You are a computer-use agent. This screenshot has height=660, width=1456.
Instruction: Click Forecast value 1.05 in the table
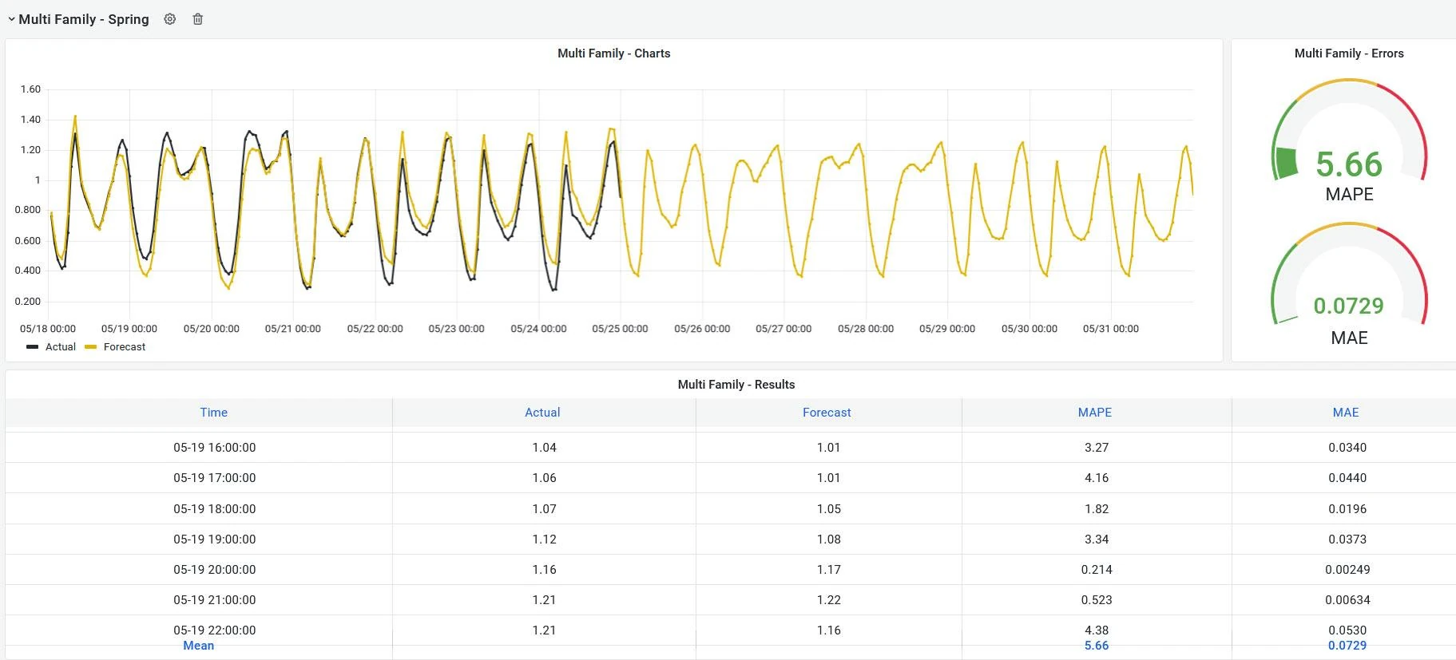pos(829,509)
